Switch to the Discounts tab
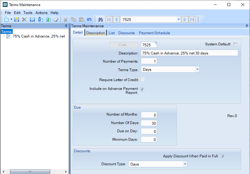The width and height of the screenshot is (250, 174). pyautogui.click(x=127, y=33)
